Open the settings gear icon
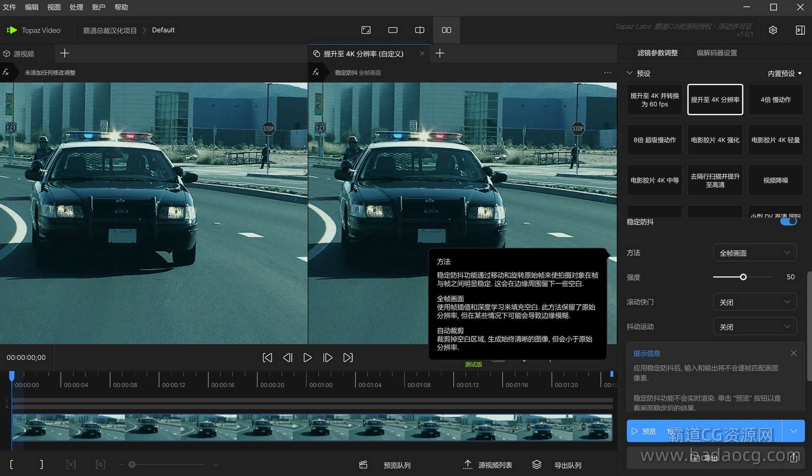Screen dimensions: 812x476 tap(773, 30)
